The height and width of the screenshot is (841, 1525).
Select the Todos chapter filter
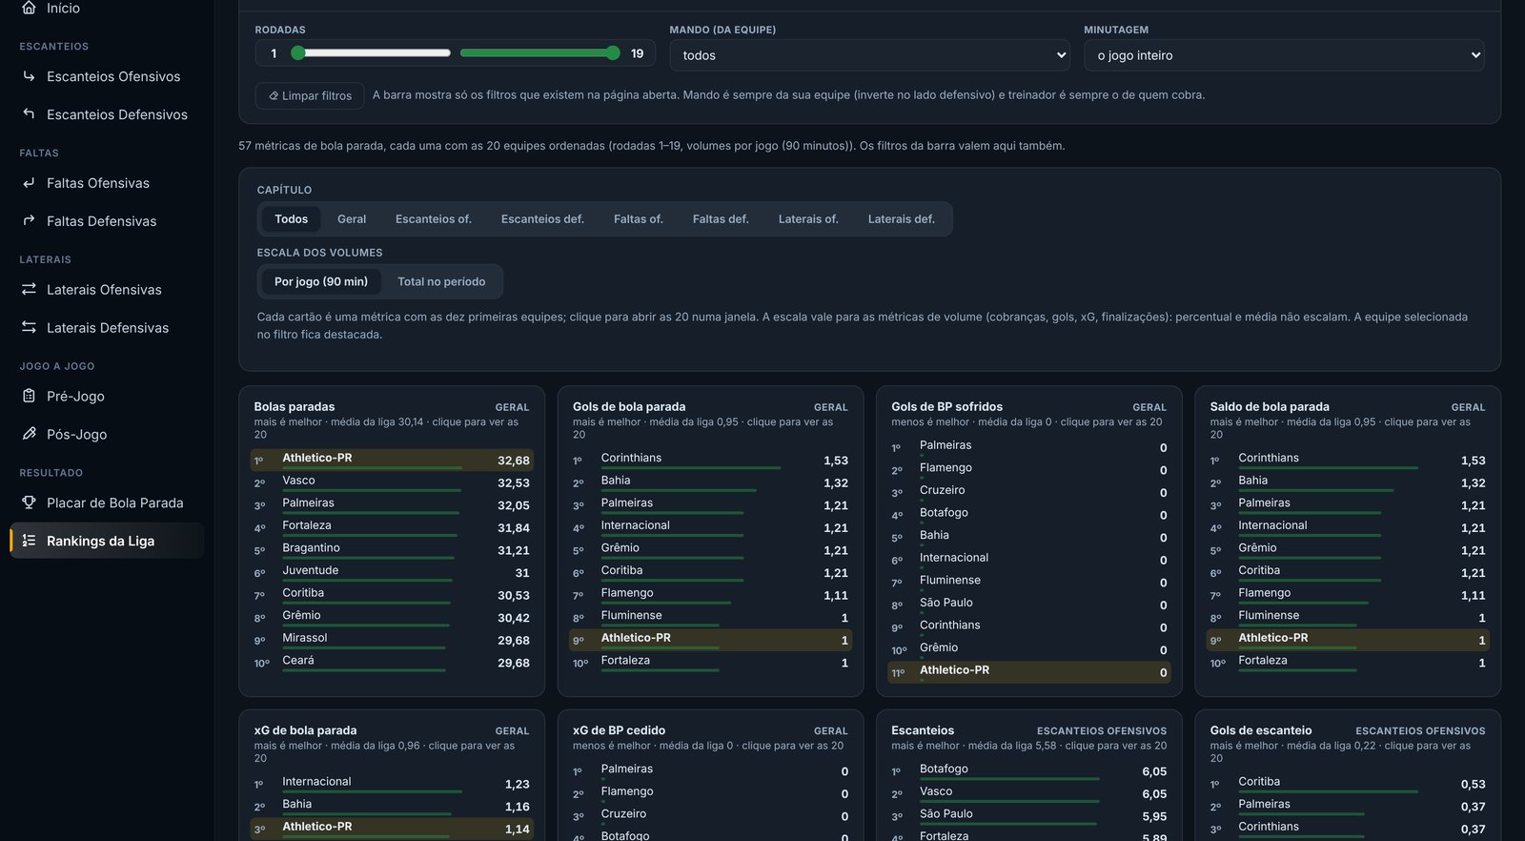coord(292,219)
